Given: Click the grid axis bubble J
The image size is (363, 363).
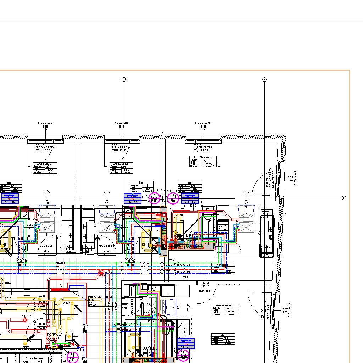Looking at the screenshot, I should pos(124,79).
